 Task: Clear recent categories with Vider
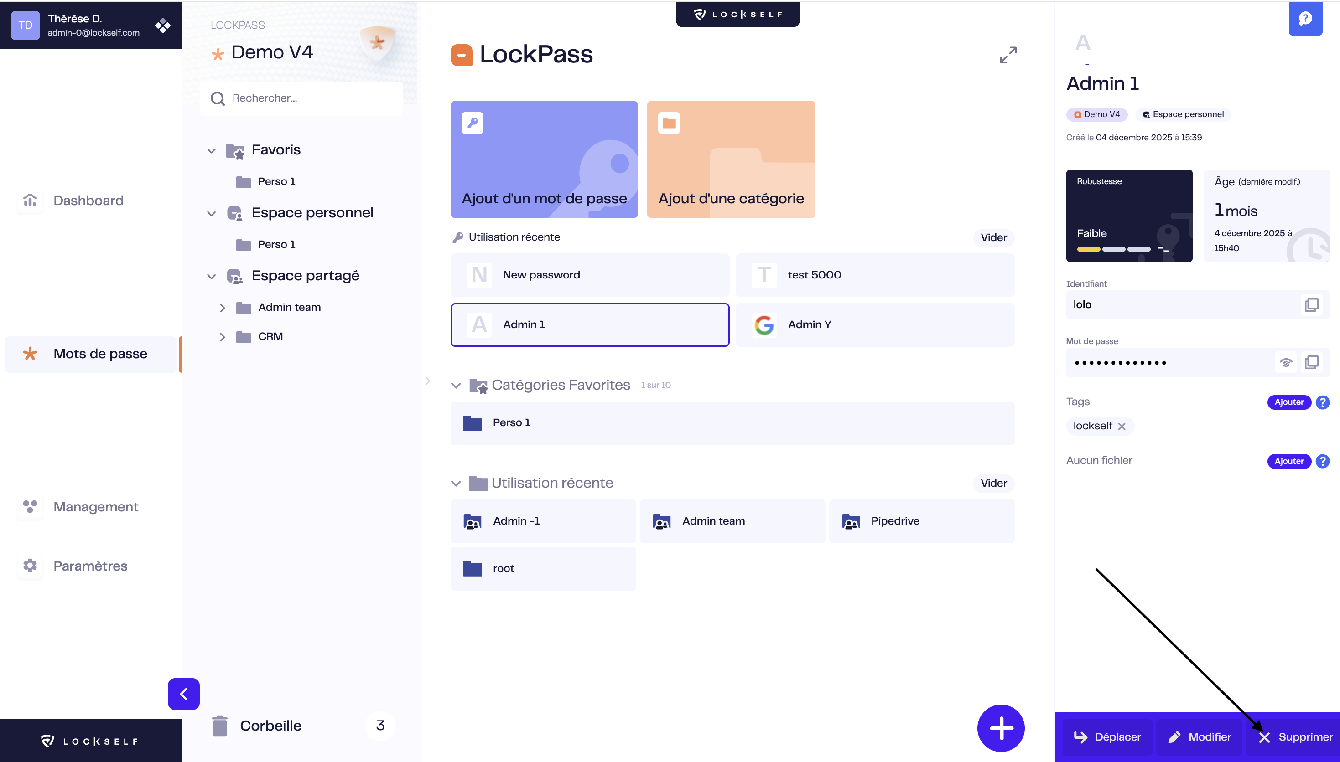coord(993,483)
